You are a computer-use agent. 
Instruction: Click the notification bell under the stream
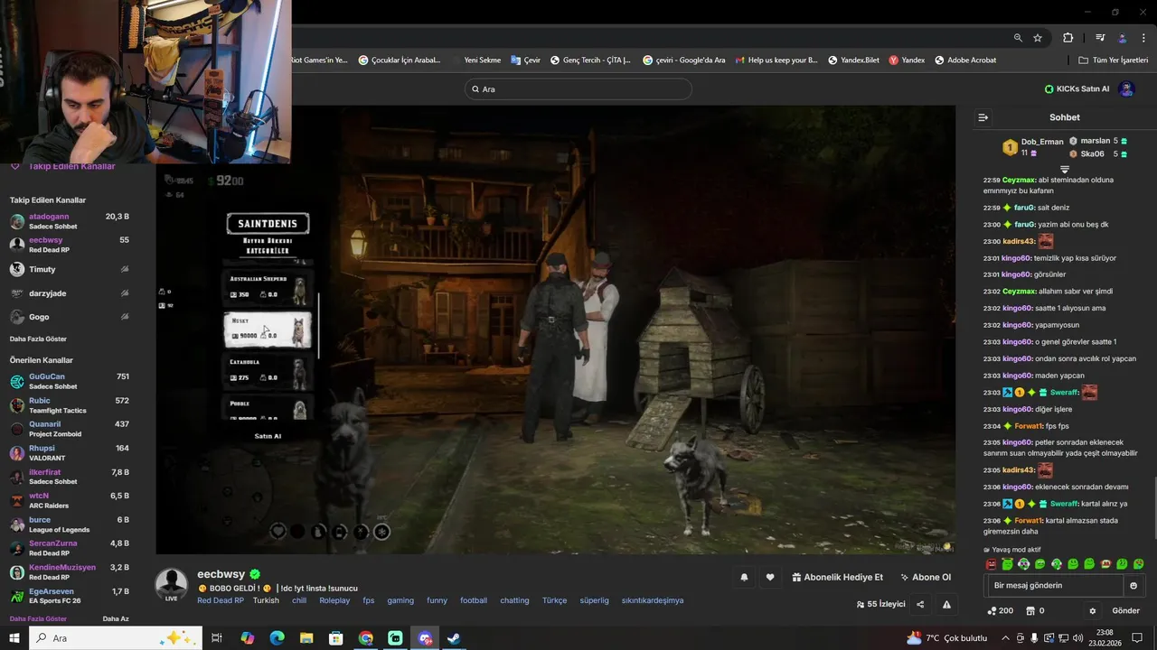click(x=744, y=578)
